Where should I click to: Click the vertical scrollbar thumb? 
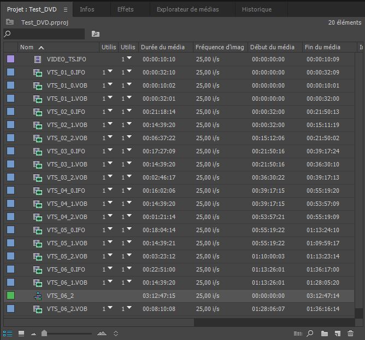click(x=359, y=180)
